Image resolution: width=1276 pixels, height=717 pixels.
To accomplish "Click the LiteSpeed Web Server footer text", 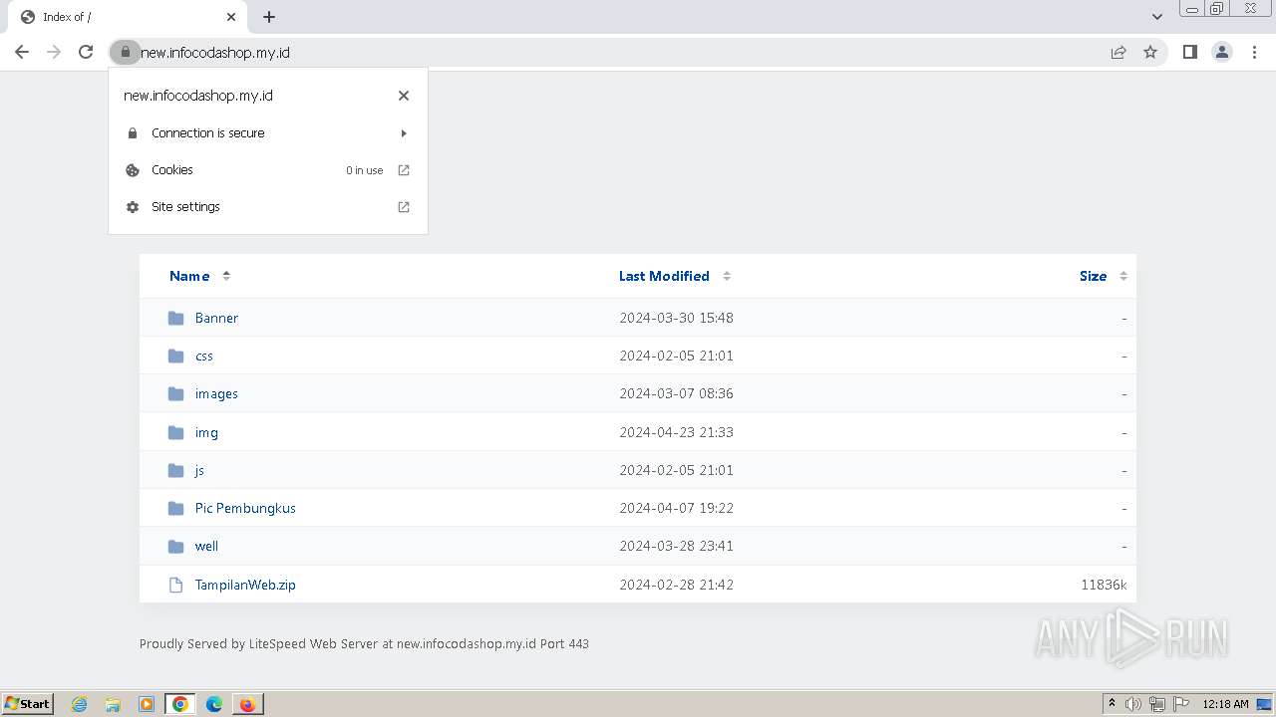I will click(x=364, y=643).
